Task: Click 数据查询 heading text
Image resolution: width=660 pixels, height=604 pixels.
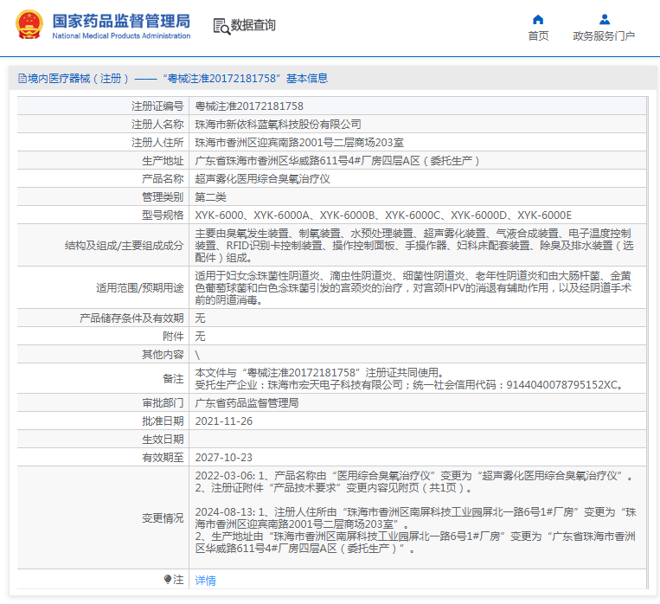Action: (x=253, y=25)
